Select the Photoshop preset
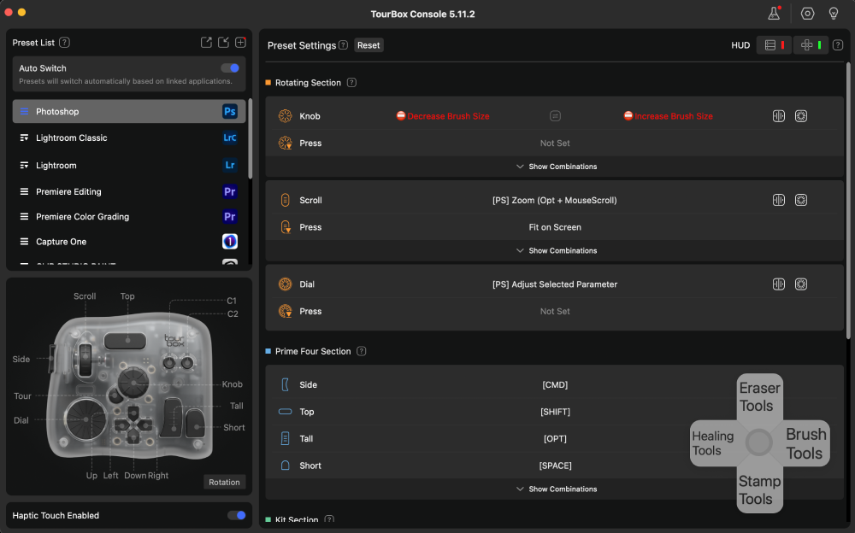The image size is (855, 533). [x=129, y=111]
